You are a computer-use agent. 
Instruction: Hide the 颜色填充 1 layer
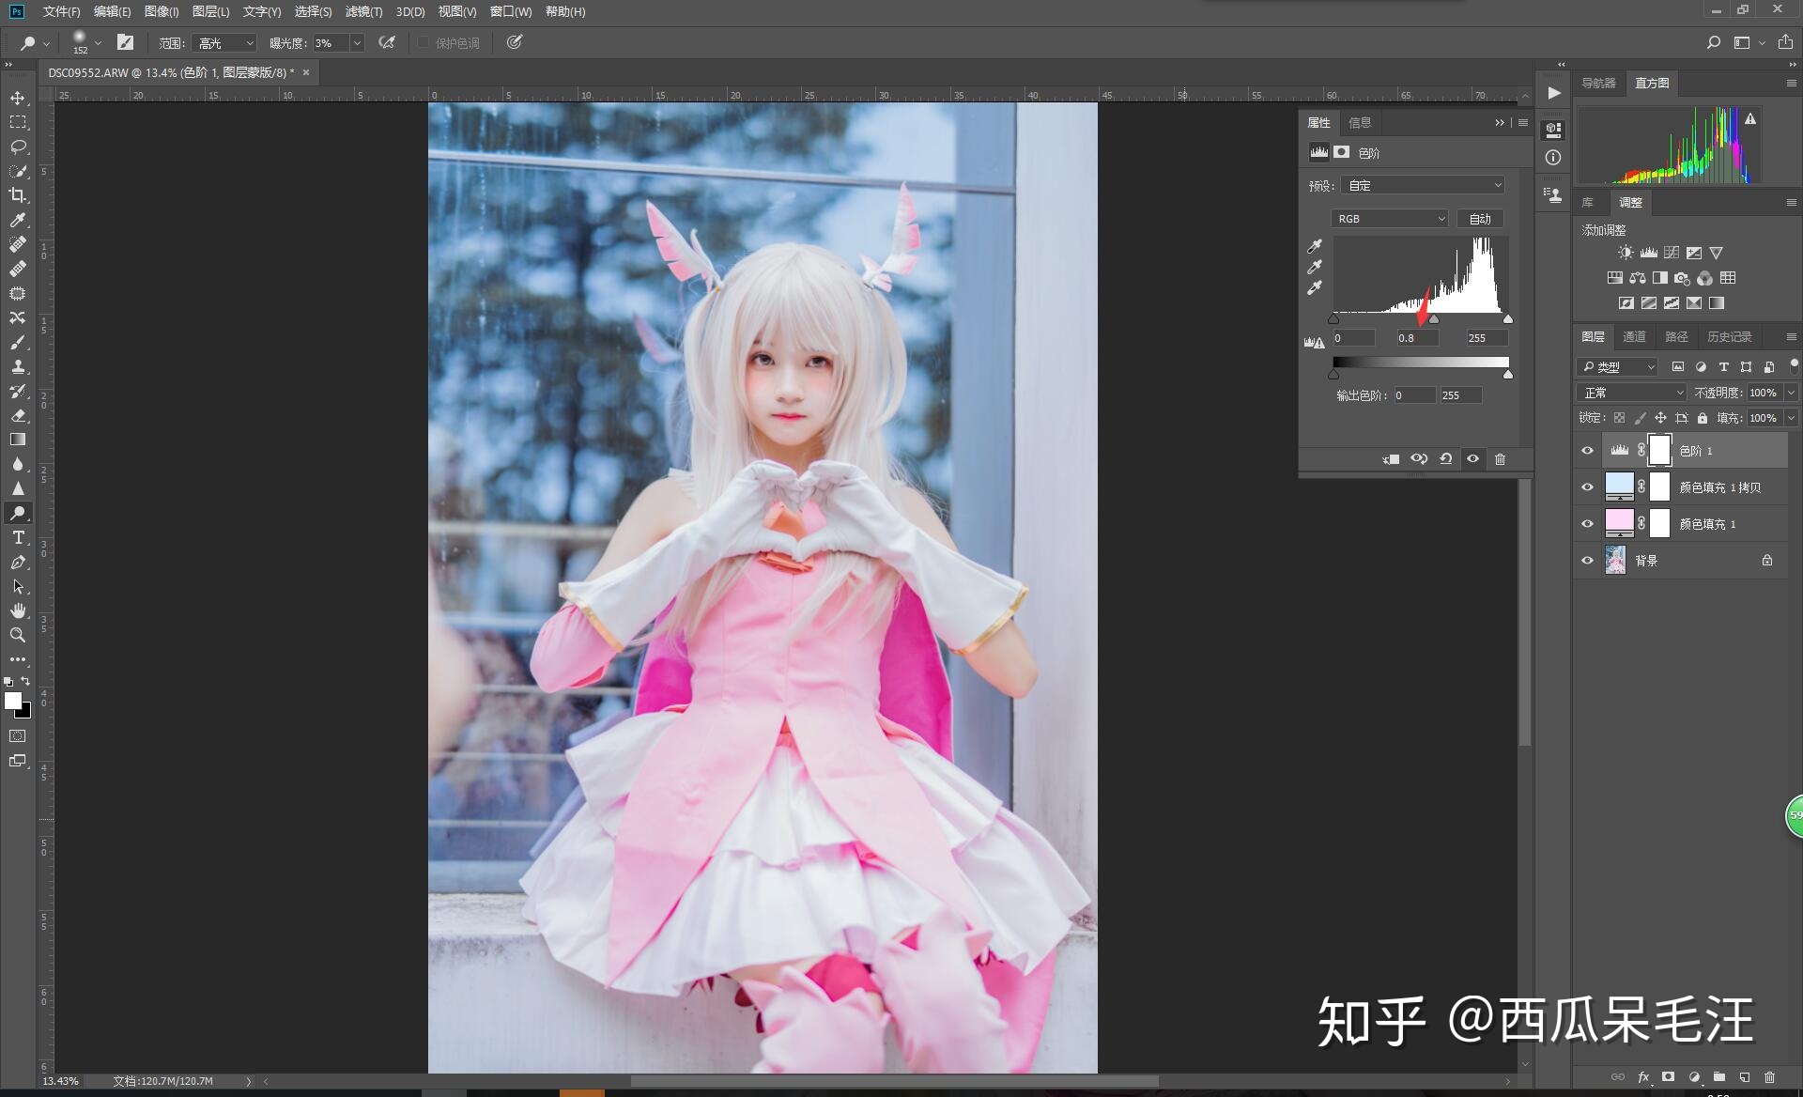click(1588, 524)
